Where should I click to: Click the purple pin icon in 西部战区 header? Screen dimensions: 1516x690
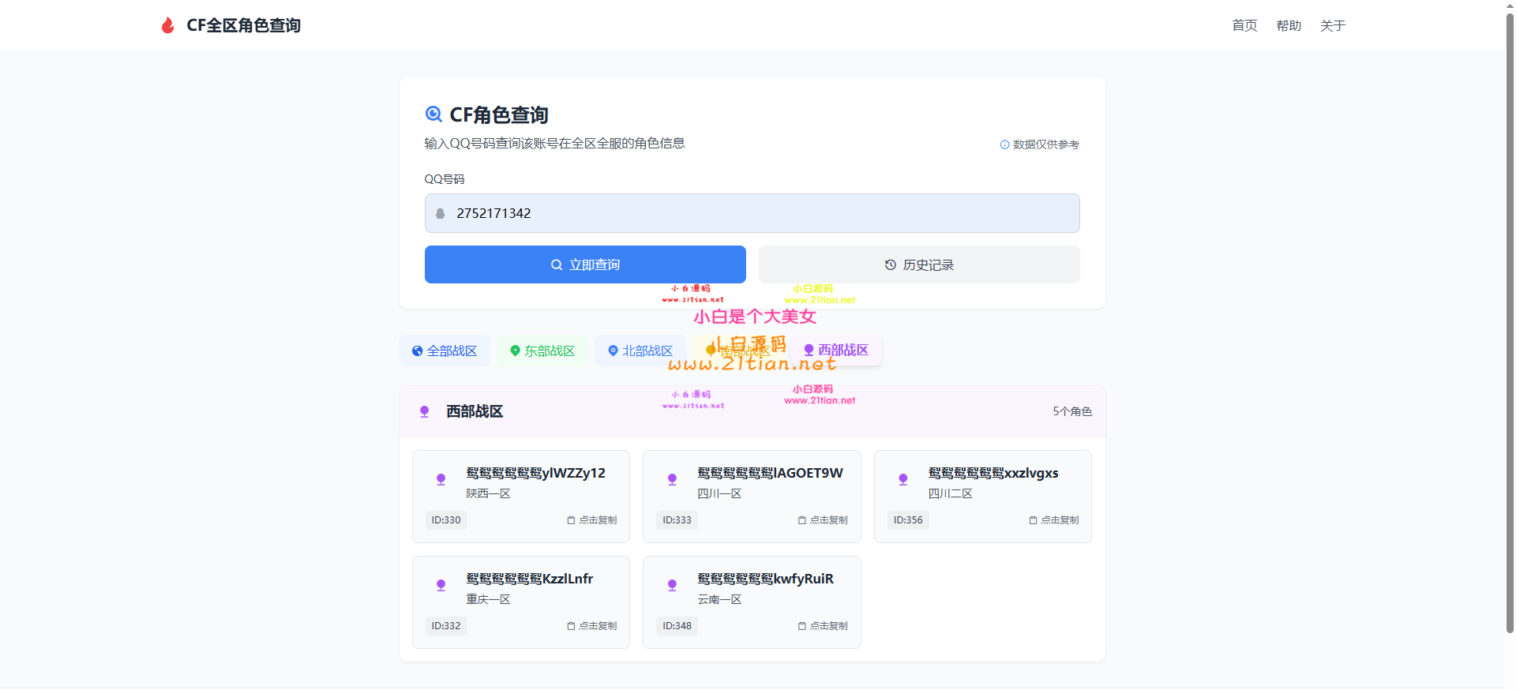(x=424, y=411)
